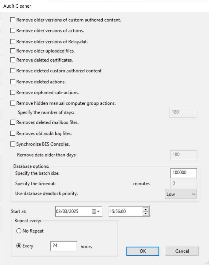Increase the start time with up arrow
The image size is (209, 265).
146,209
